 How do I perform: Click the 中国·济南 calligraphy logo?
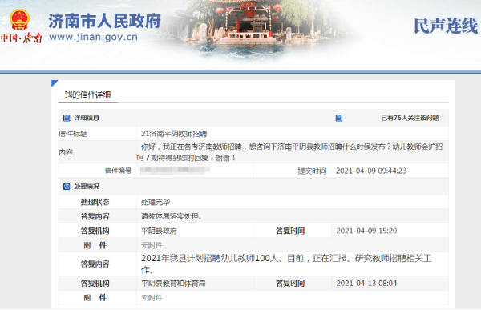coord(21,38)
